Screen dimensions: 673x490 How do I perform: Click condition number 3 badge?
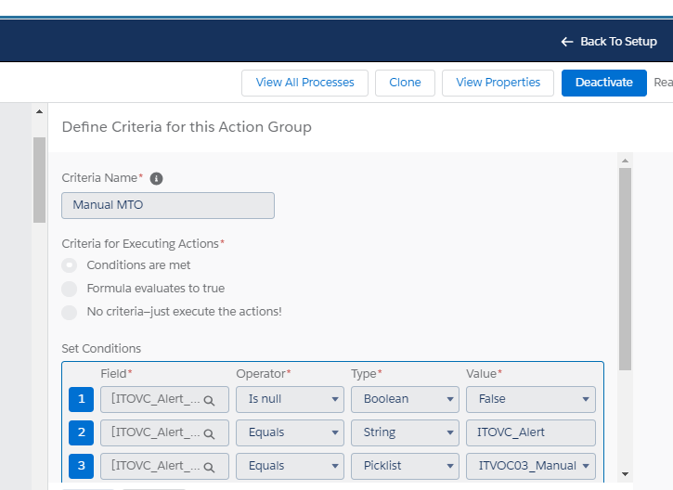81,467
